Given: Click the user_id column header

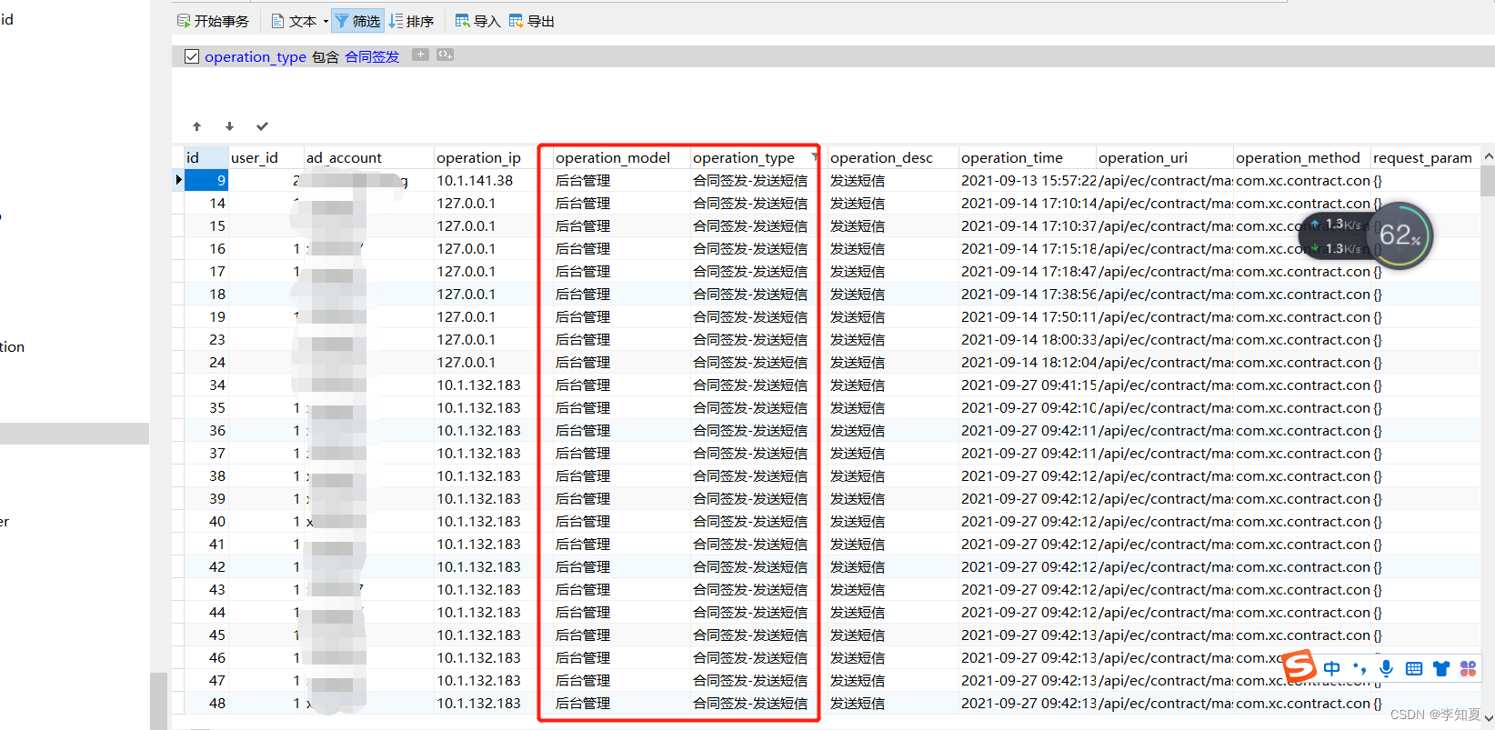Looking at the screenshot, I should click(x=266, y=157).
